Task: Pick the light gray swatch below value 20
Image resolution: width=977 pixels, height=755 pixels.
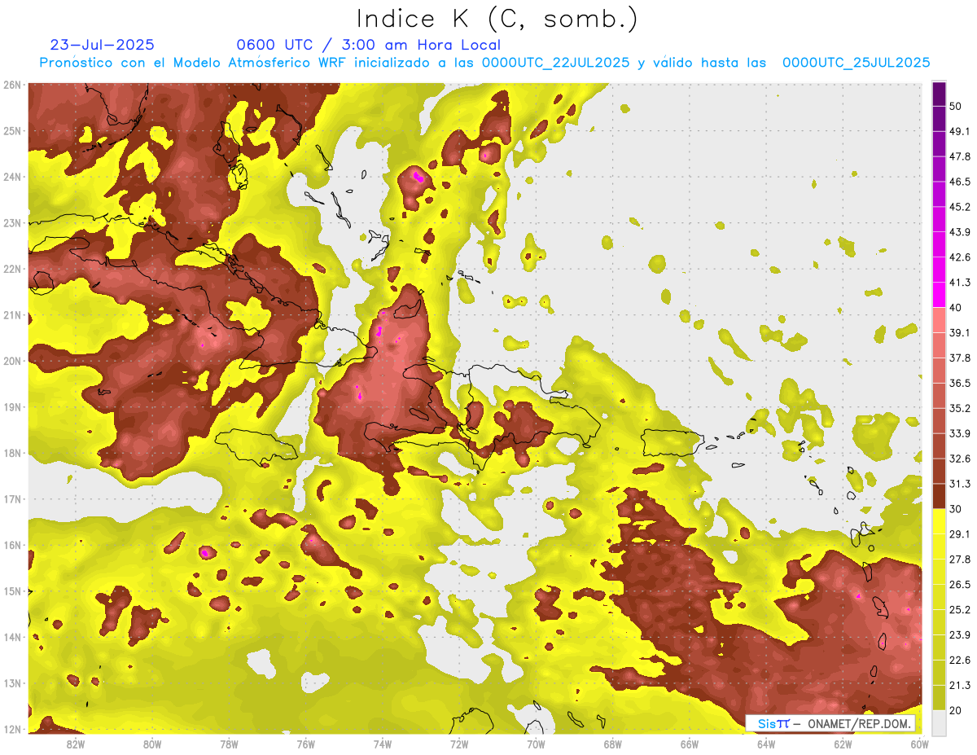Action: (x=939, y=722)
